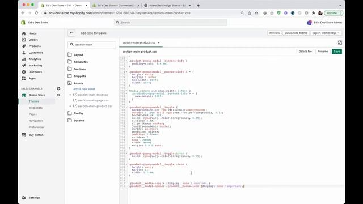Click the Add a new asset link
The height and width of the screenshot is (204, 363).
click(x=84, y=89)
